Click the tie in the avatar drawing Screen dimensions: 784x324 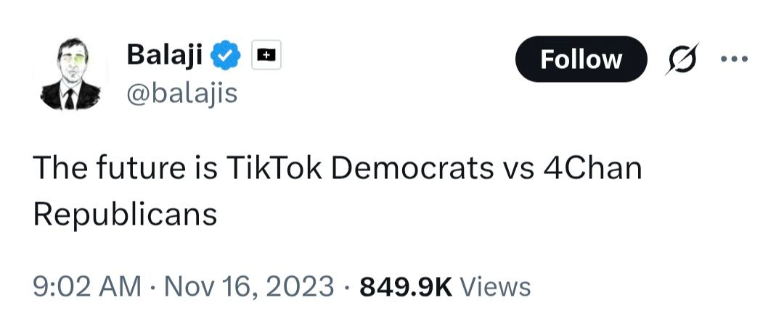click(69, 98)
